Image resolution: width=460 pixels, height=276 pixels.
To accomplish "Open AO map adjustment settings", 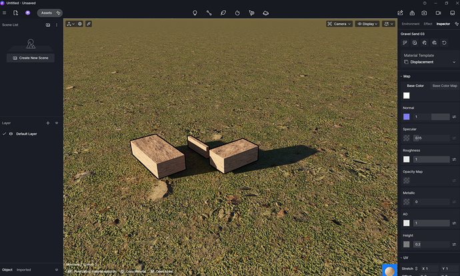I will [454, 223].
